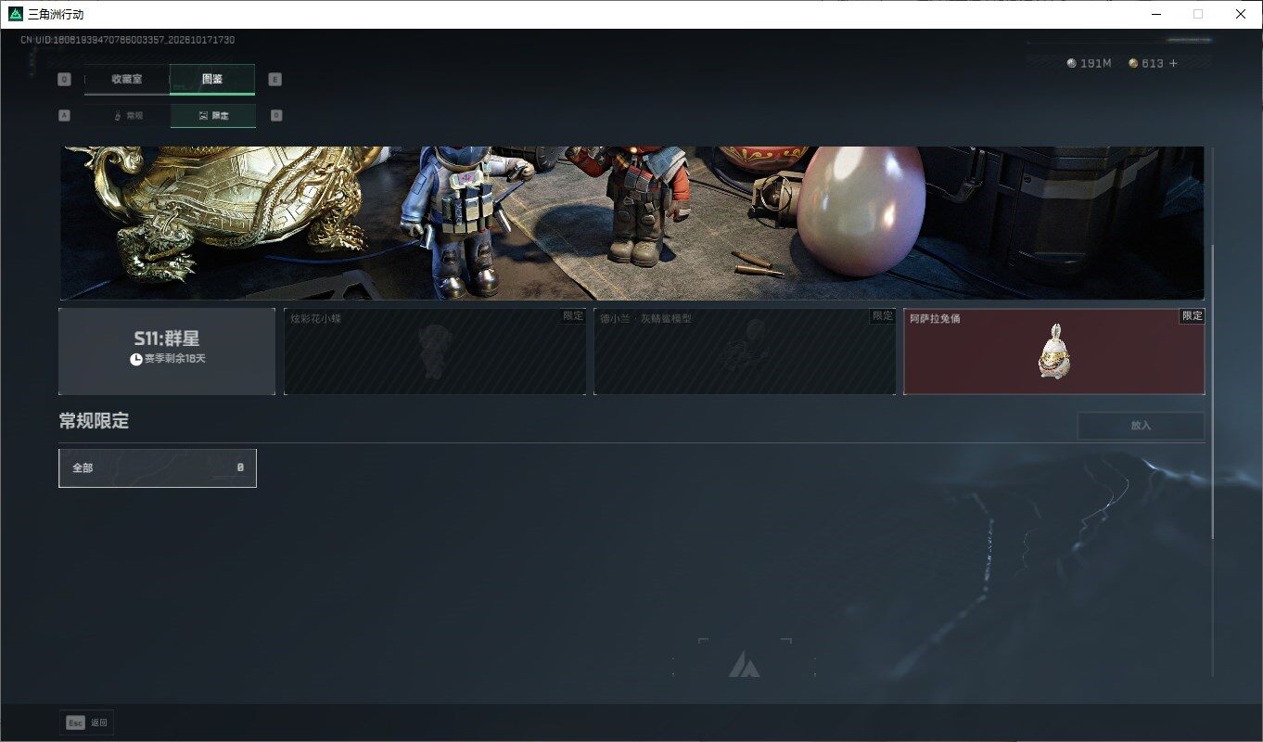Click the D key hint icon
Image resolution: width=1263 pixels, height=742 pixels.
click(x=276, y=116)
